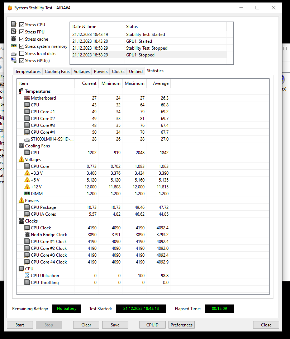290x339 pixels.
Task: Select the Clocks tab
Action: tap(118, 71)
